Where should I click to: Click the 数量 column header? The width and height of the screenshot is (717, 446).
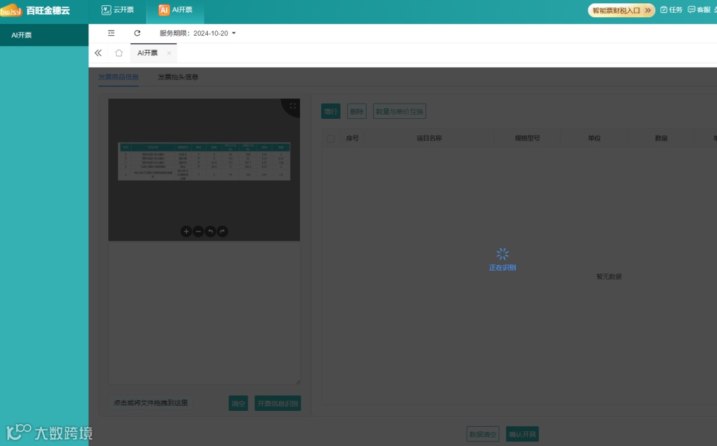point(661,138)
